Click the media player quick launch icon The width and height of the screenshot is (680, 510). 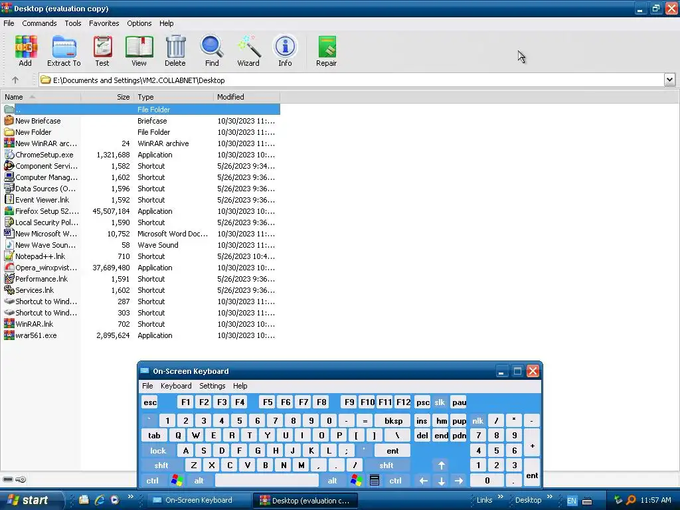tap(115, 500)
